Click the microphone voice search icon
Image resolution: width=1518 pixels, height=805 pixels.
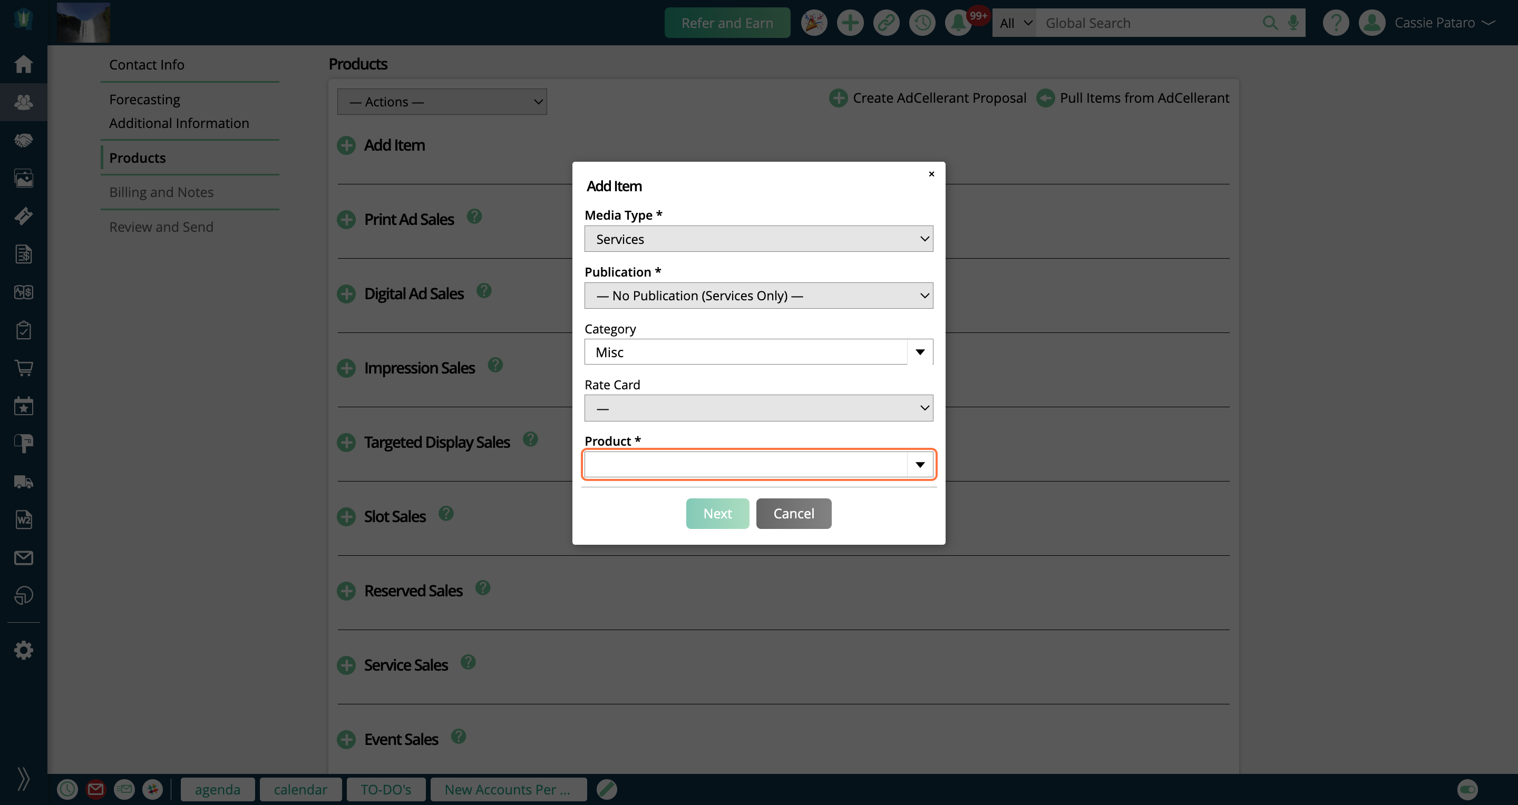point(1293,23)
